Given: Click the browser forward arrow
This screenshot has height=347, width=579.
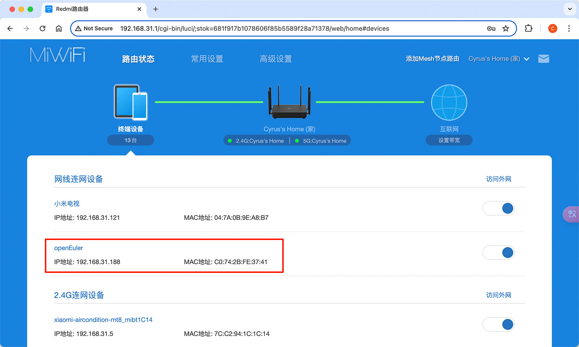Looking at the screenshot, I should click(x=26, y=29).
